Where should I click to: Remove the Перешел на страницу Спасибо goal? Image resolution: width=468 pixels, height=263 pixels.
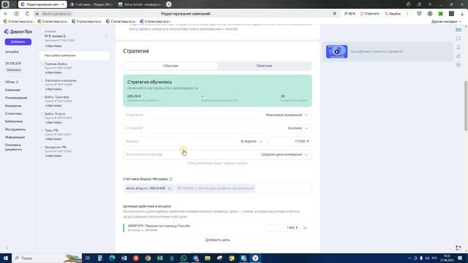[x=305, y=227]
